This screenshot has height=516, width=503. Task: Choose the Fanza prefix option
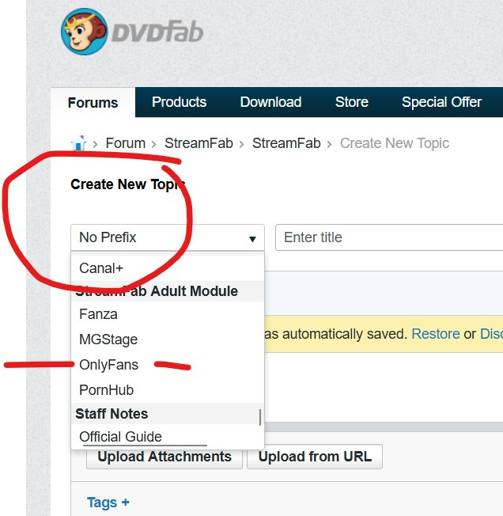click(98, 314)
